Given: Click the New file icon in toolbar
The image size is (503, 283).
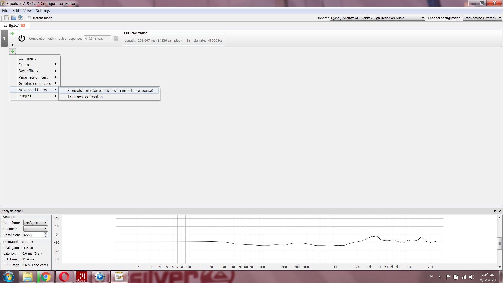Looking at the screenshot, I should coord(7,18).
